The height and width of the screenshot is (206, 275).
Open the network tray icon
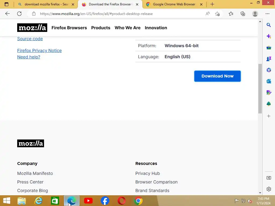point(243,201)
